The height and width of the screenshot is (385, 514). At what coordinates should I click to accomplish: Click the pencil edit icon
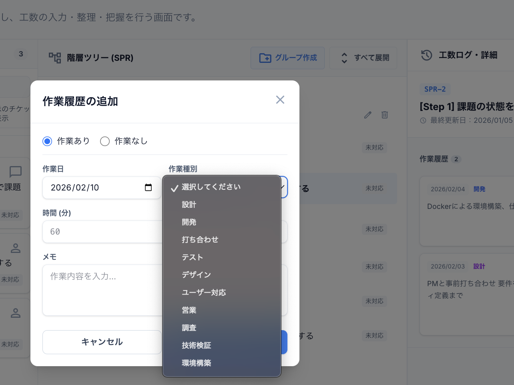[x=367, y=115]
